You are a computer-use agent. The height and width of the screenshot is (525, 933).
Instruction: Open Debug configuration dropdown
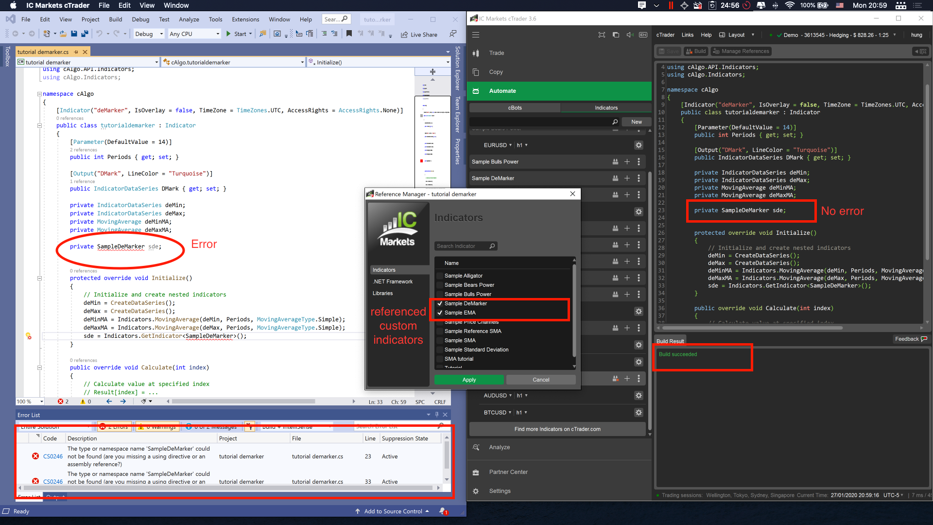[148, 34]
